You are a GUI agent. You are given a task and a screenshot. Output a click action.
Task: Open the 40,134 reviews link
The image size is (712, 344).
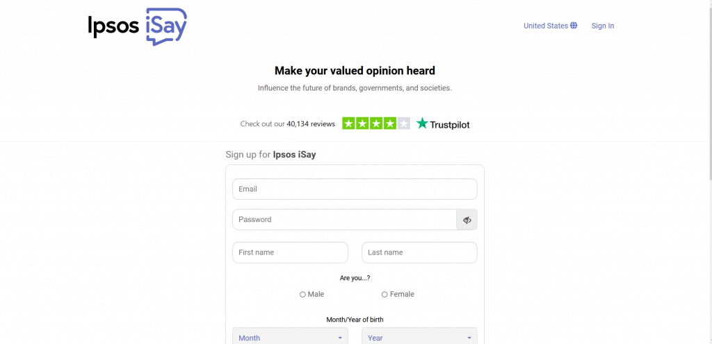311,123
